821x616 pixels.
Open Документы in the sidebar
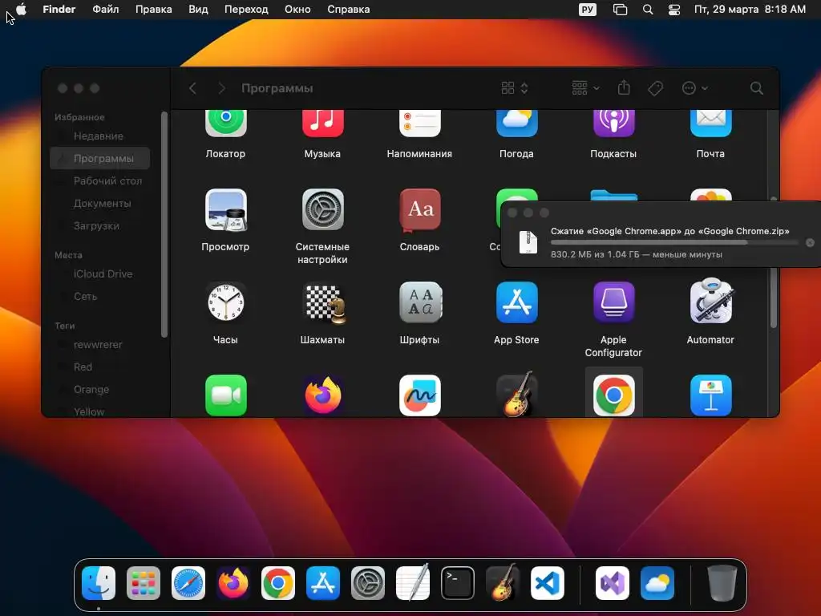pos(99,203)
